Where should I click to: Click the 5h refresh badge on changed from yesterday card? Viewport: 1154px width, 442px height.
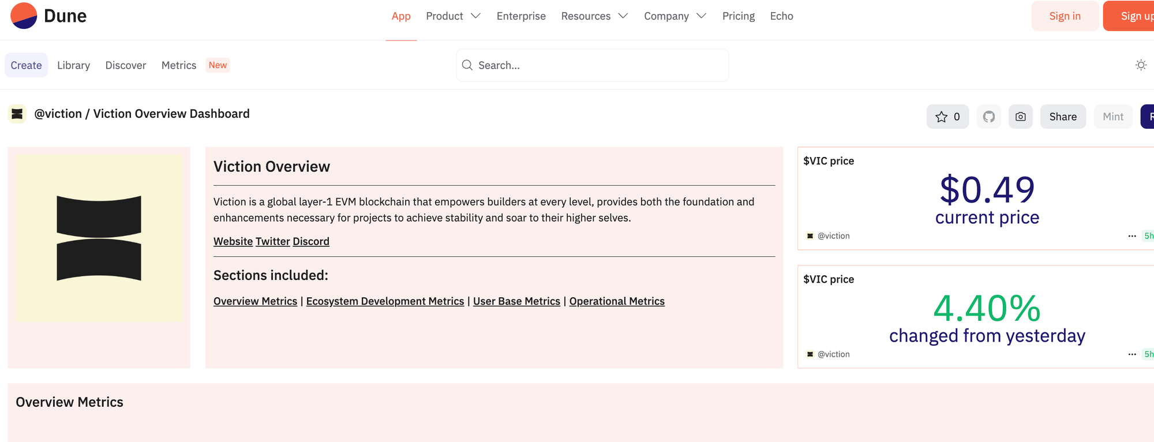point(1148,354)
